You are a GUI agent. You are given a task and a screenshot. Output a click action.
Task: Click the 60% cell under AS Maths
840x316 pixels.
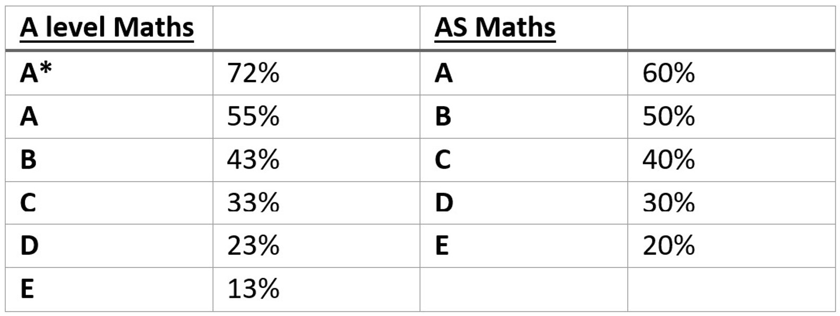click(x=668, y=73)
